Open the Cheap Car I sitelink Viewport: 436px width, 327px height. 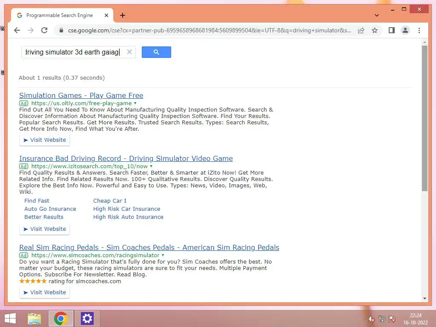[x=110, y=201]
